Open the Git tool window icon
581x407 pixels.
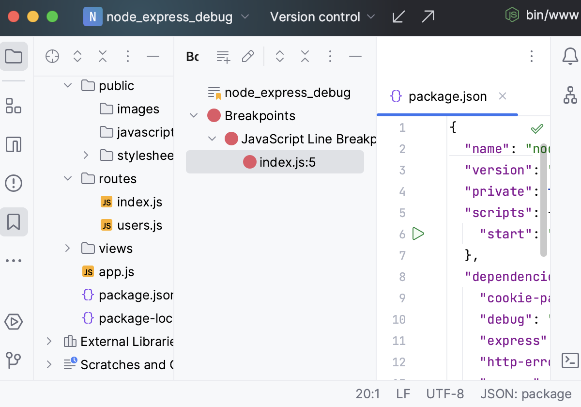pyautogui.click(x=14, y=360)
